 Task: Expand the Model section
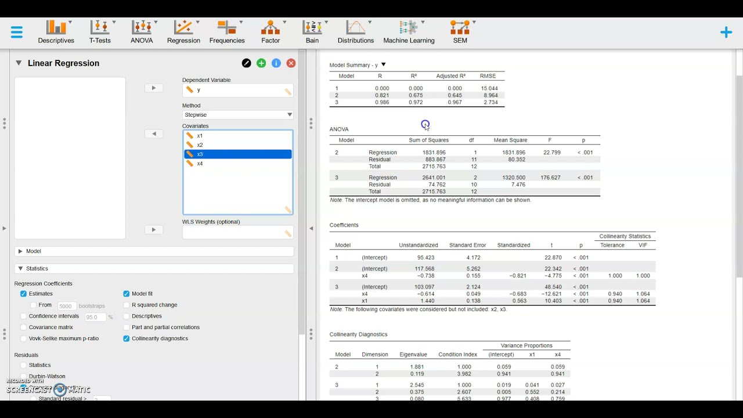[154, 251]
